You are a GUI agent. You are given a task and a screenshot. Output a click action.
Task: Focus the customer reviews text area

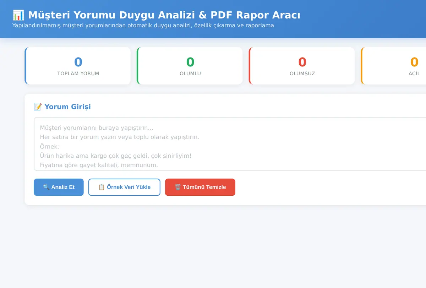point(230,144)
